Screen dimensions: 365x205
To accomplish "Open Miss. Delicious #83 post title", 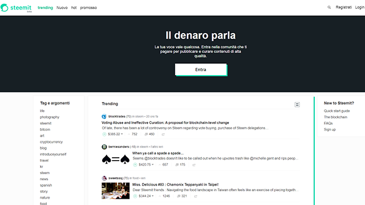I will coord(176,184).
